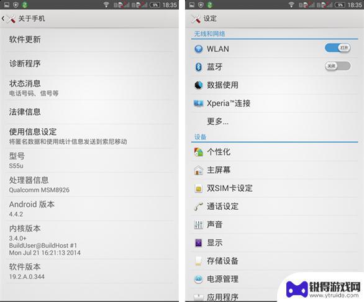364x302 pixels.
Task: Tap 设备 section header
Action: point(201,137)
